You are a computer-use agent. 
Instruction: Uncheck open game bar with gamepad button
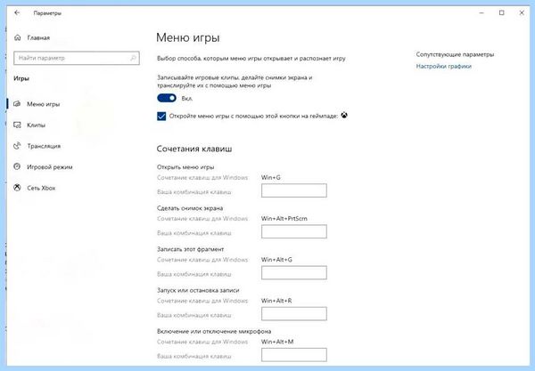coord(161,116)
